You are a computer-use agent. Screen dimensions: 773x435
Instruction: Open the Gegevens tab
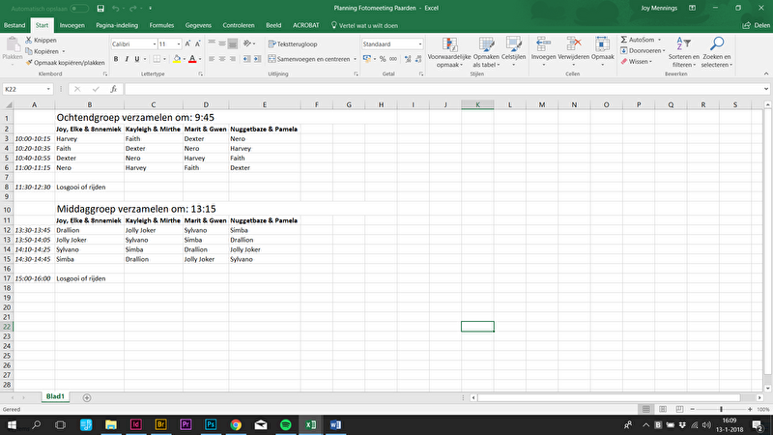click(198, 25)
